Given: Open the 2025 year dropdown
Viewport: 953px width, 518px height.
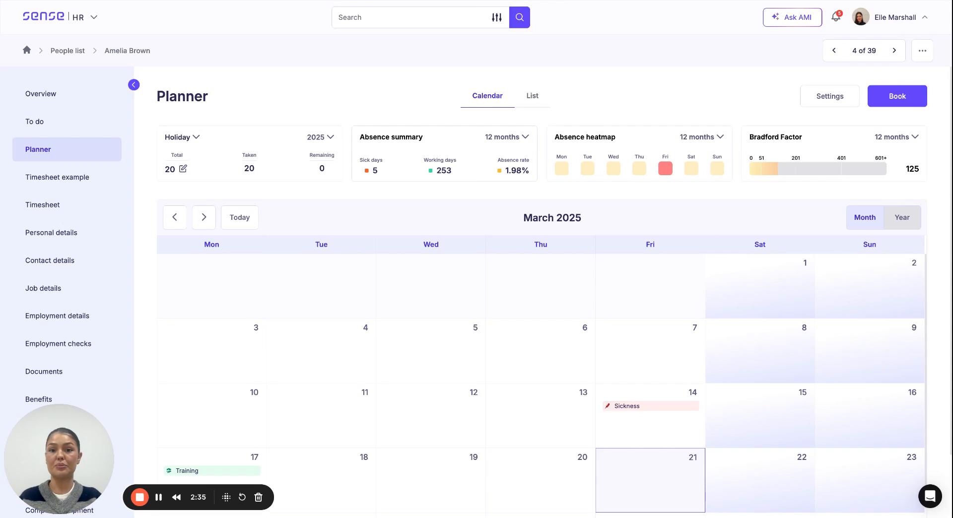Looking at the screenshot, I should click(320, 137).
